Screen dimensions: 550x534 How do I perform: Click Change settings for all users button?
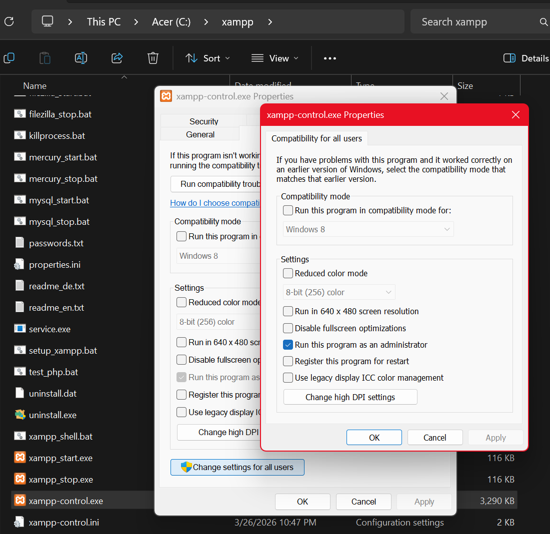(x=237, y=467)
